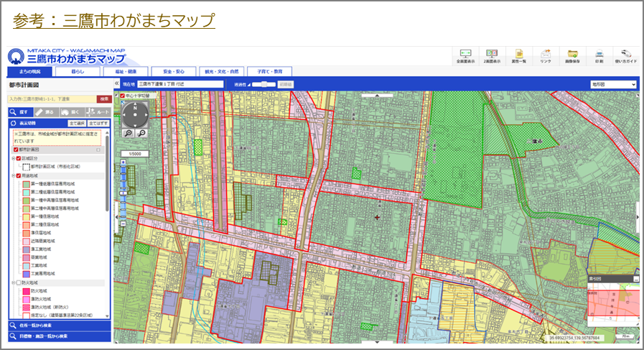Save the map with 画像保存
Image resolution: width=644 pixels, height=350 pixels.
click(x=573, y=55)
